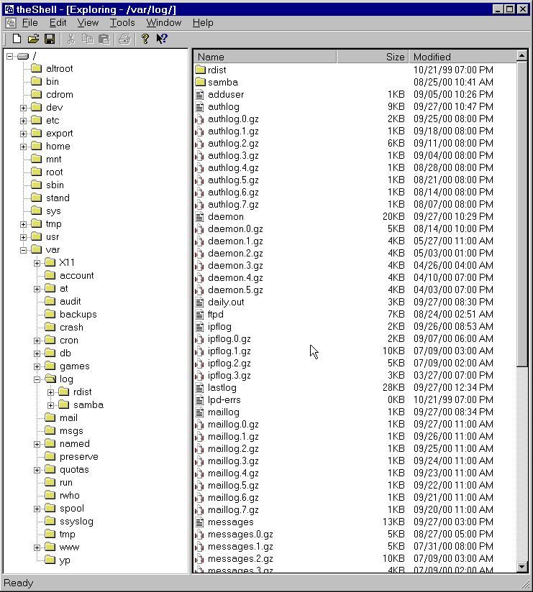
Task: Expand the usr folder node
Action: click(x=24, y=237)
